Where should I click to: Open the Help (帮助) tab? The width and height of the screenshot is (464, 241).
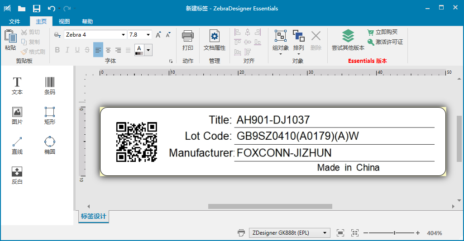[x=87, y=21]
